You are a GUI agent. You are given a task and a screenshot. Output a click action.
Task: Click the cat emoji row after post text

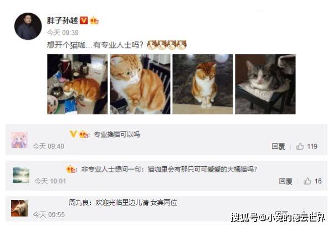click(167, 45)
